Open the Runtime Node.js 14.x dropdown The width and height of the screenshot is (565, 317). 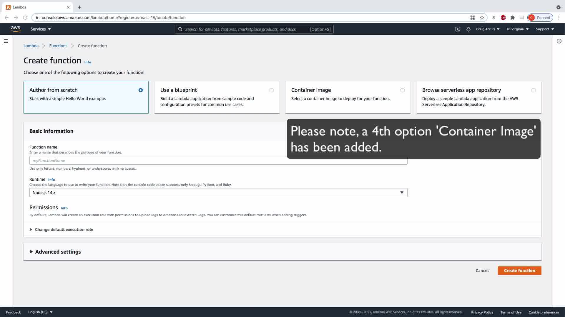click(x=218, y=193)
